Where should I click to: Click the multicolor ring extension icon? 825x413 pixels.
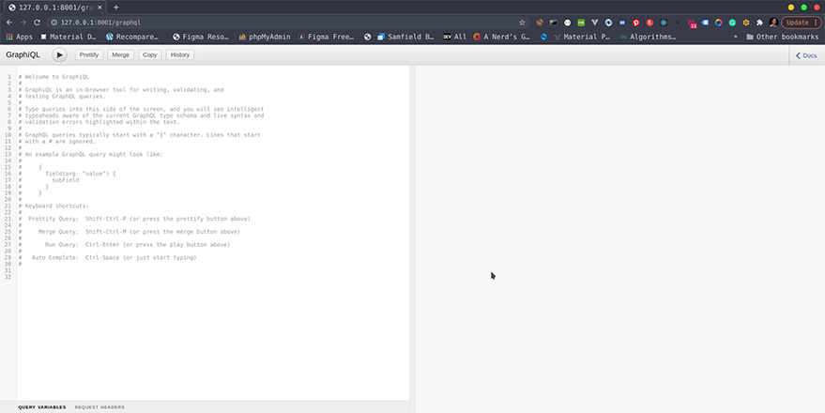pos(719,23)
